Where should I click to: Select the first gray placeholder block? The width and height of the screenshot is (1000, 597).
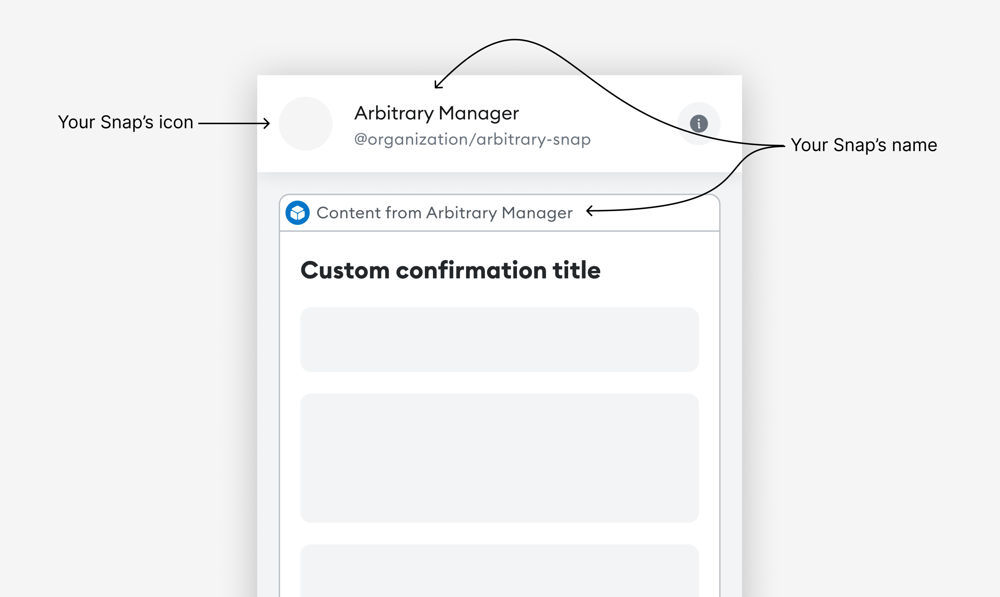pos(499,339)
